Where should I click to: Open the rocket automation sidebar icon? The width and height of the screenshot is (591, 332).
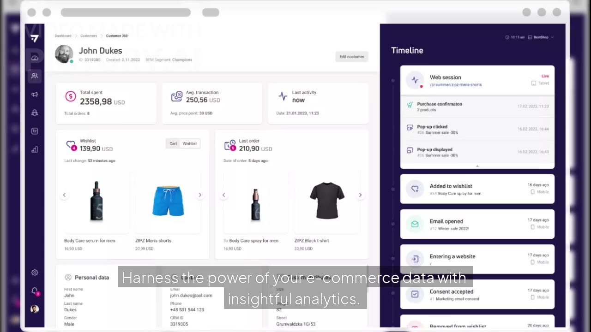pos(35,113)
